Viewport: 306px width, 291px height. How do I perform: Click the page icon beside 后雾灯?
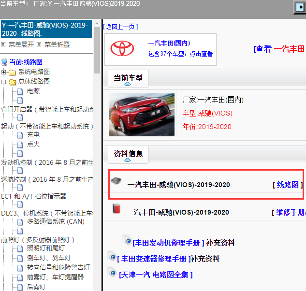pyautogui.click(x=20, y=287)
